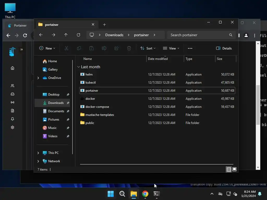The height and width of the screenshot is (200, 267).
Task: Refresh the portainer folder view
Action: (x=78, y=35)
